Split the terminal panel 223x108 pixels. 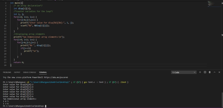205,72
